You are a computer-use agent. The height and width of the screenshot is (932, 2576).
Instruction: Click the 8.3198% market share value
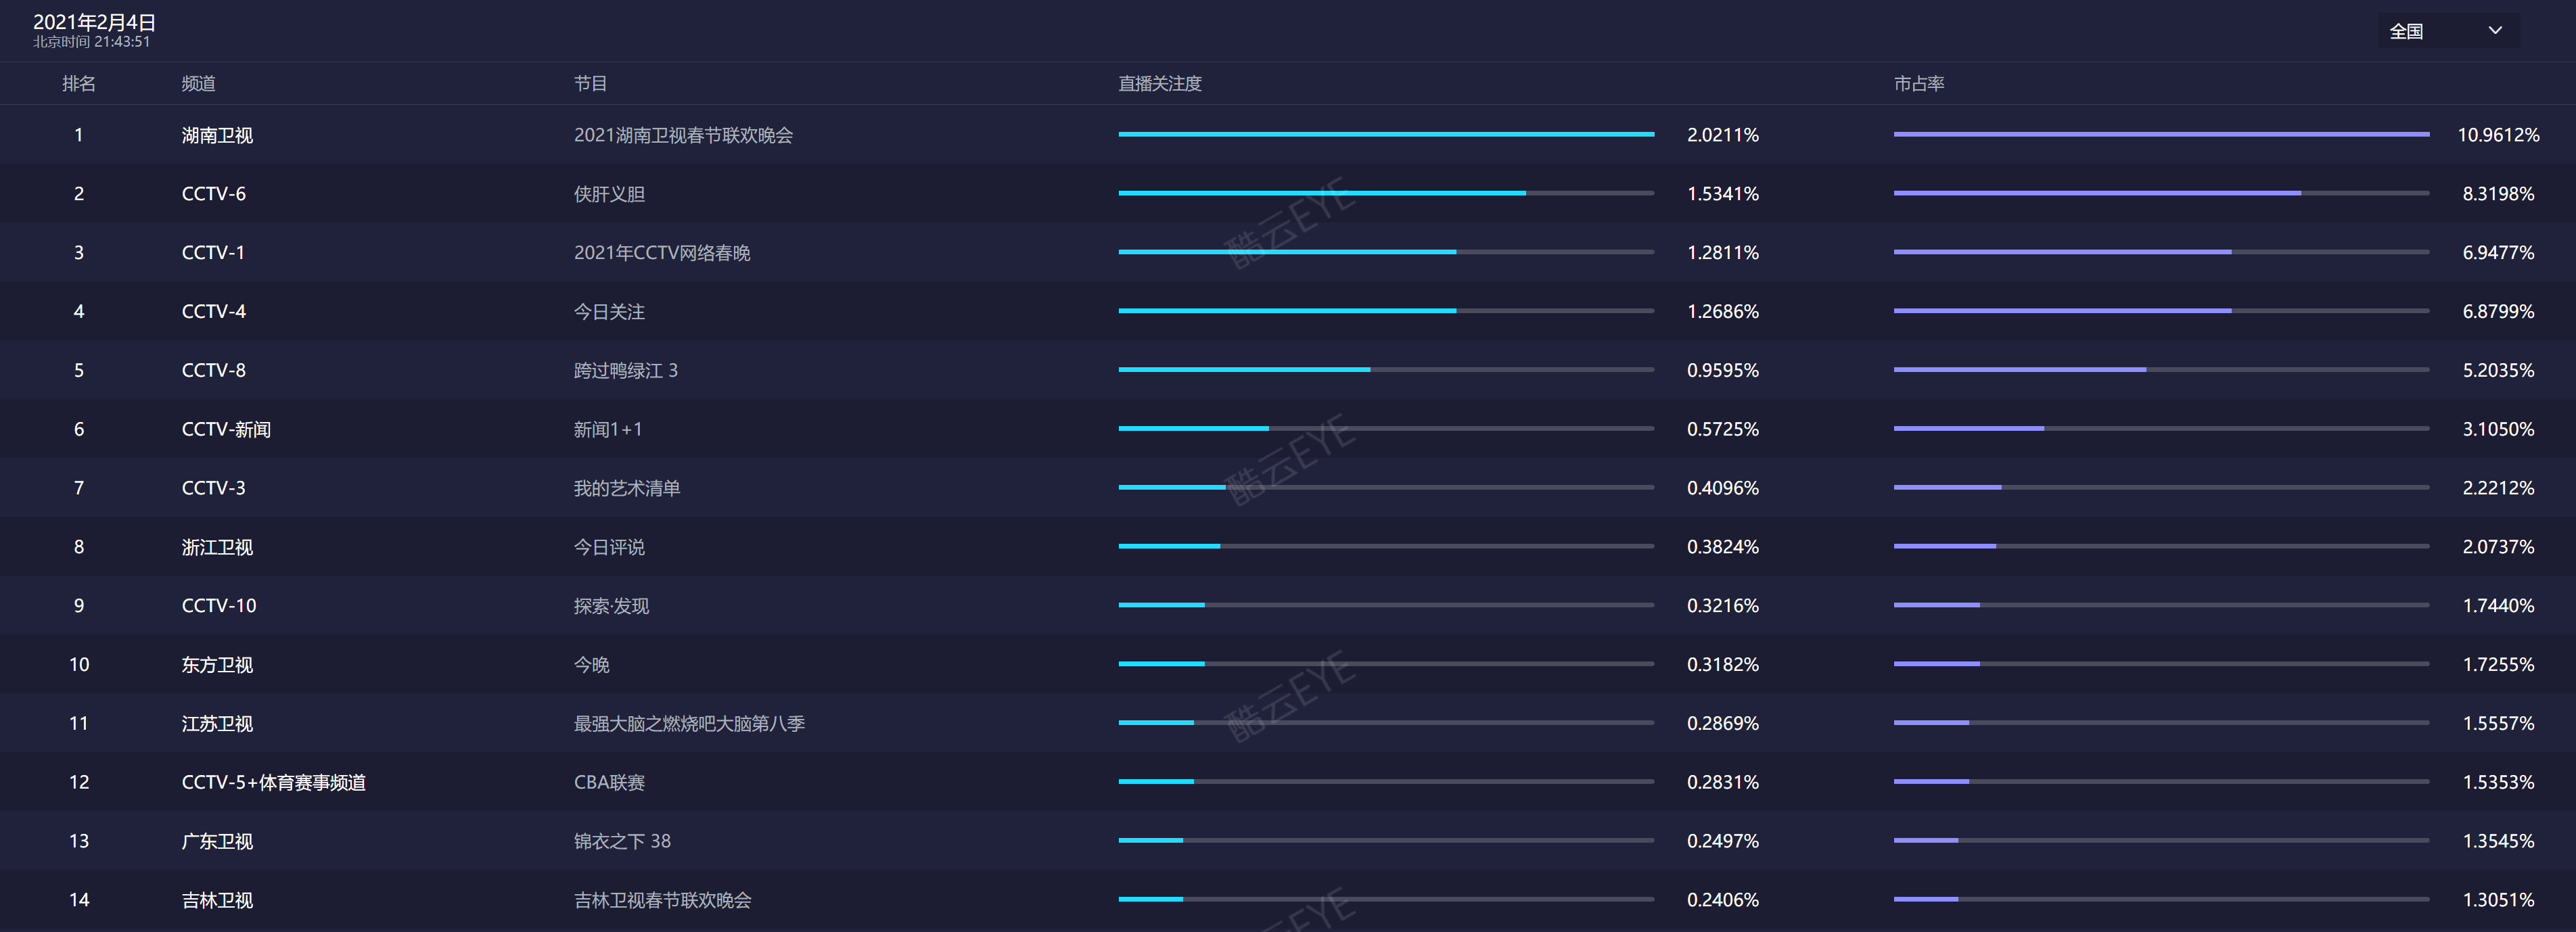click(2498, 194)
